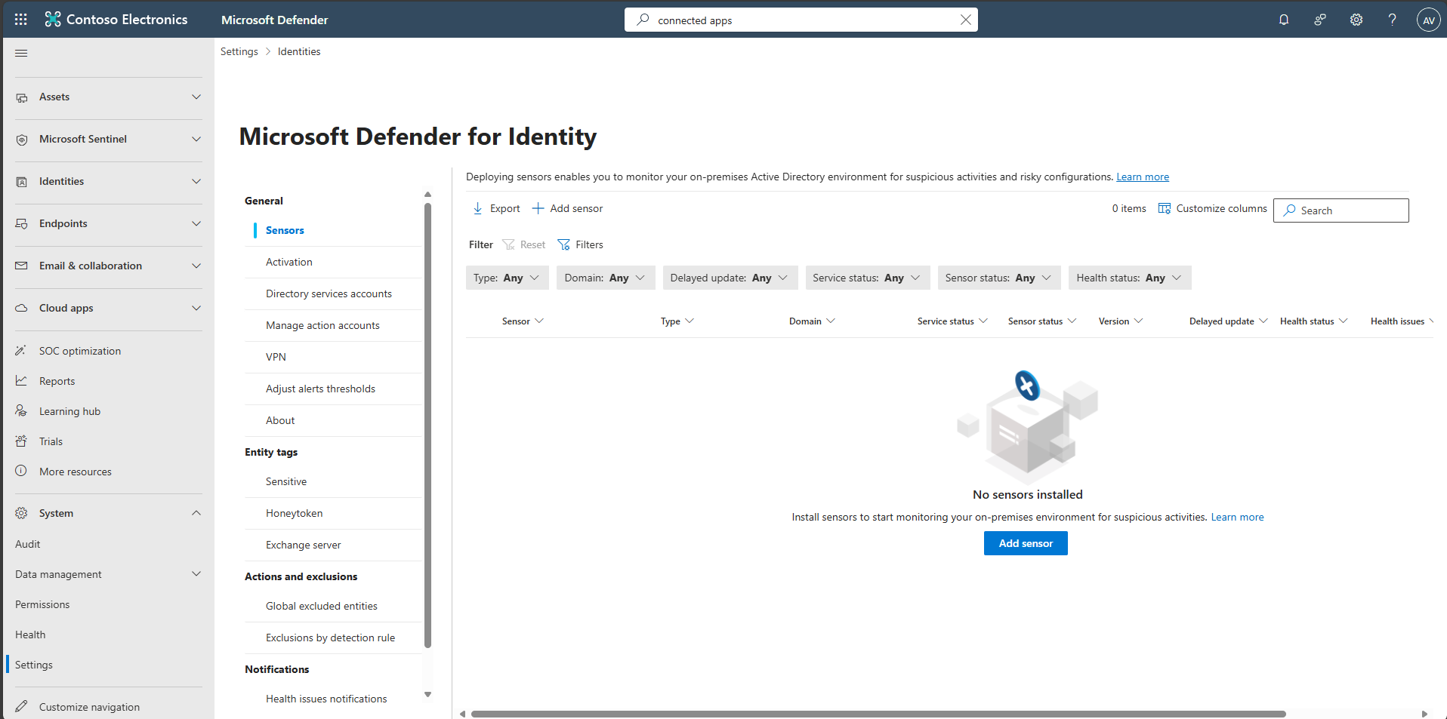
Task: Click the Endpoints navigation icon
Action: [x=22, y=224]
